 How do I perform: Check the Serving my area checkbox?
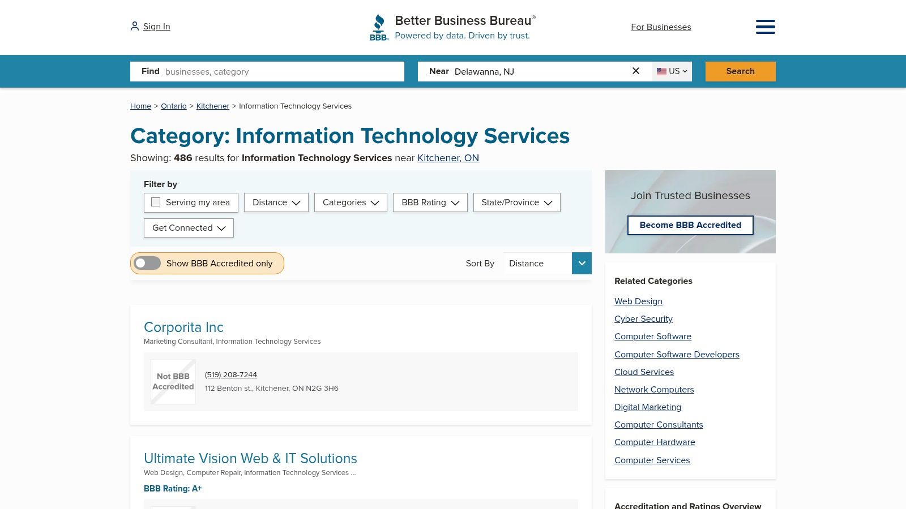click(156, 202)
